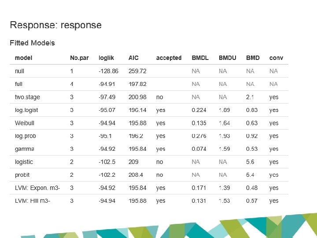Viewport: 317px width, 238px height.
Task: Click the 'model' column header
Action: click(x=23, y=58)
